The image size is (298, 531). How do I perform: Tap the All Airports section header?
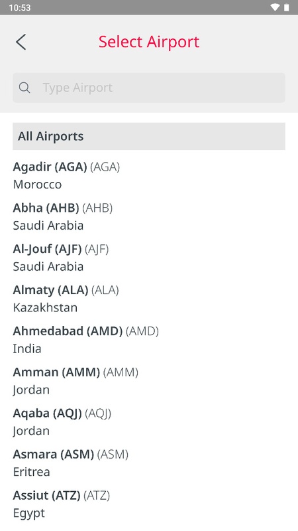(x=149, y=136)
